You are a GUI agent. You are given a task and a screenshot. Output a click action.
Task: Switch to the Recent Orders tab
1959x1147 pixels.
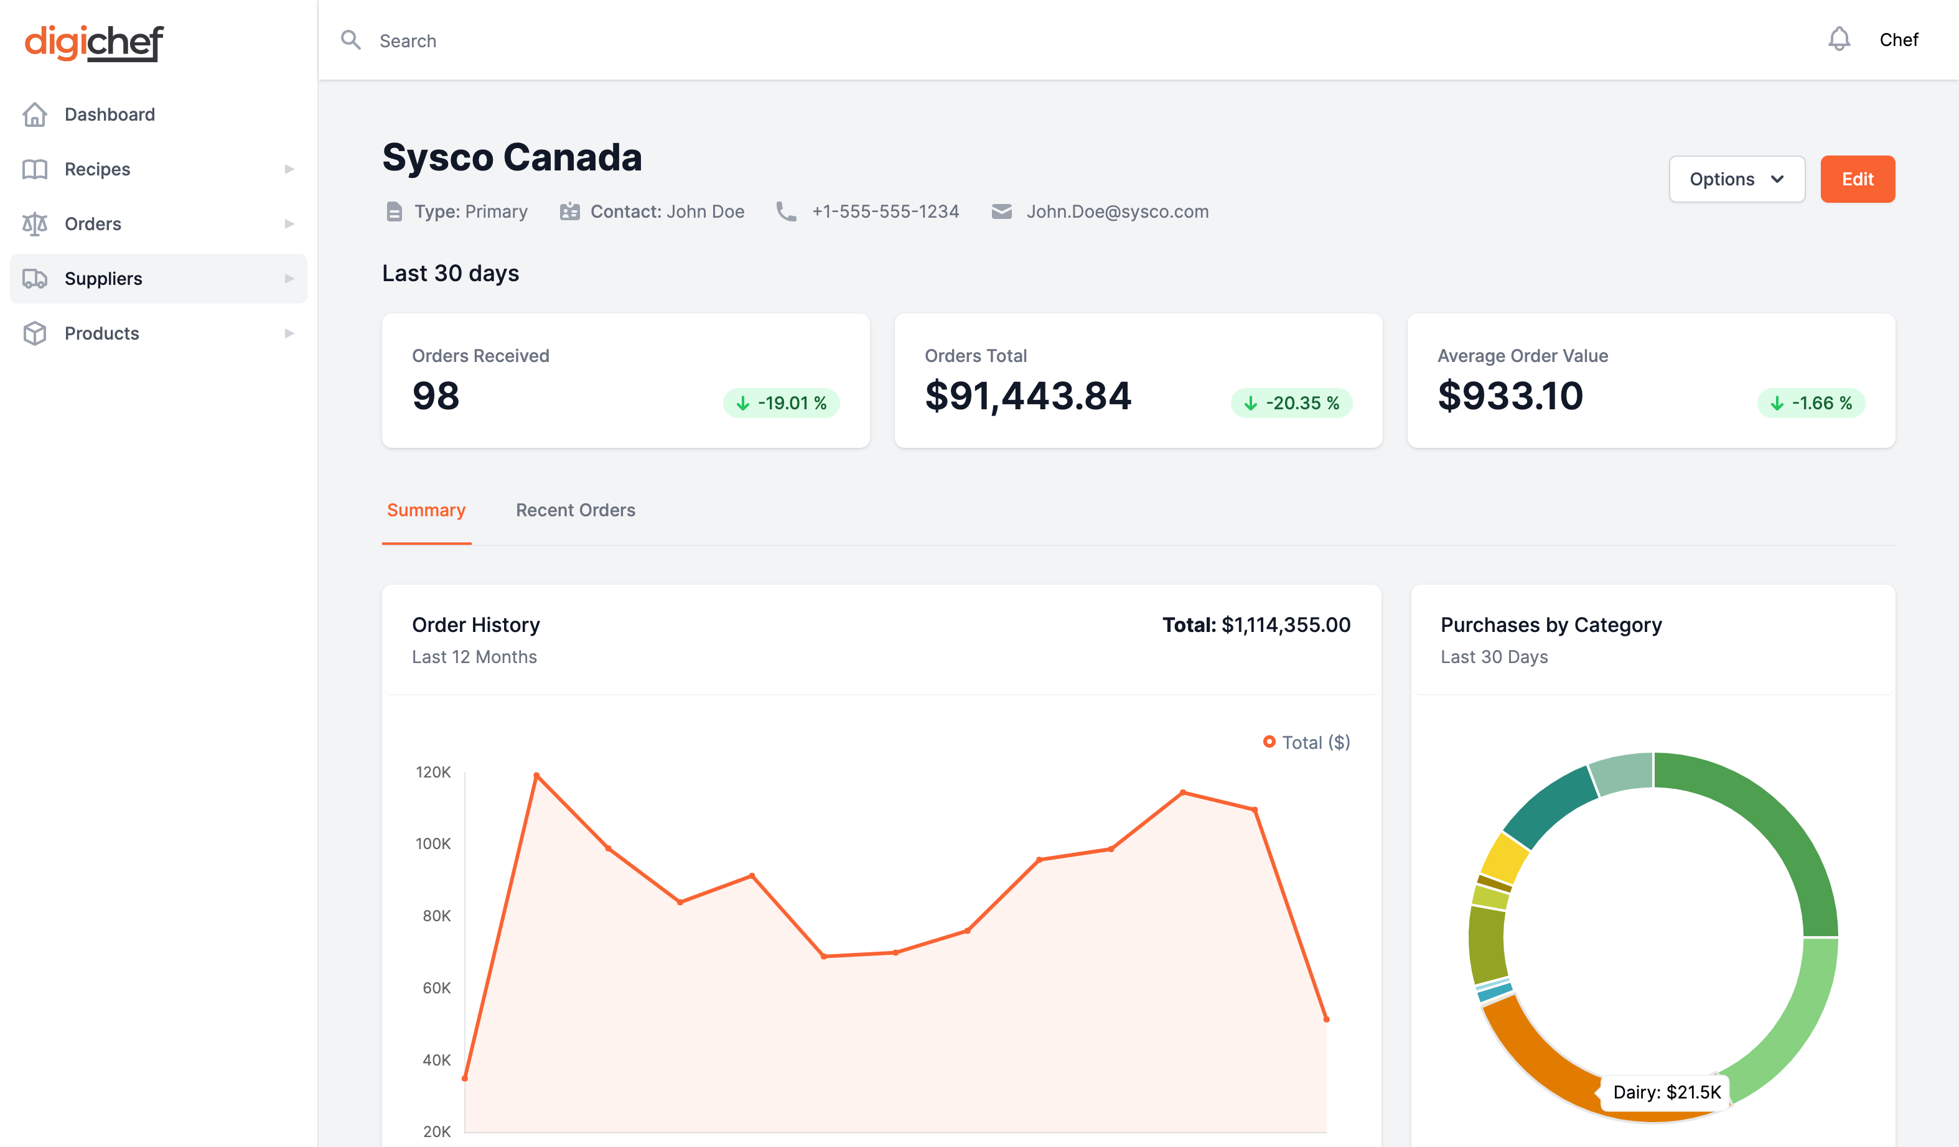[575, 511]
